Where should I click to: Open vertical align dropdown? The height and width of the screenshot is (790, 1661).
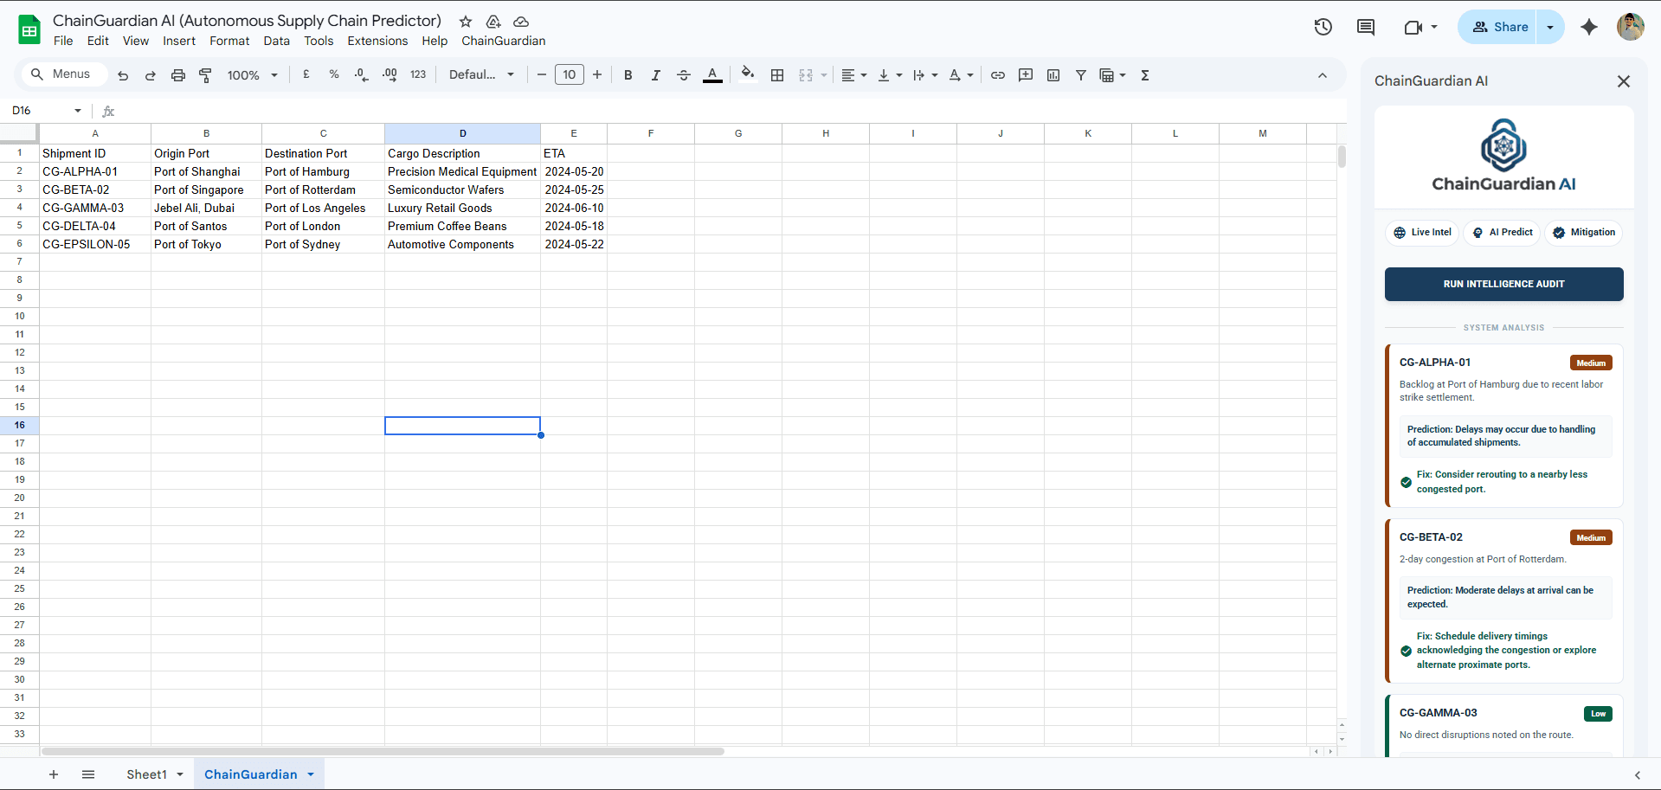pos(890,75)
